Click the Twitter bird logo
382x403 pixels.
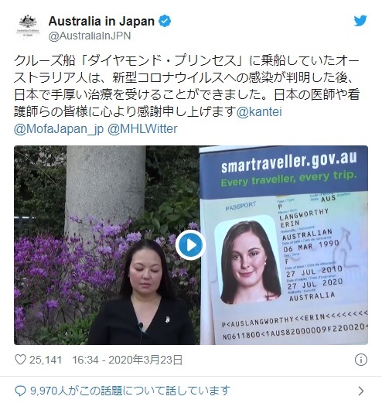pos(360,21)
